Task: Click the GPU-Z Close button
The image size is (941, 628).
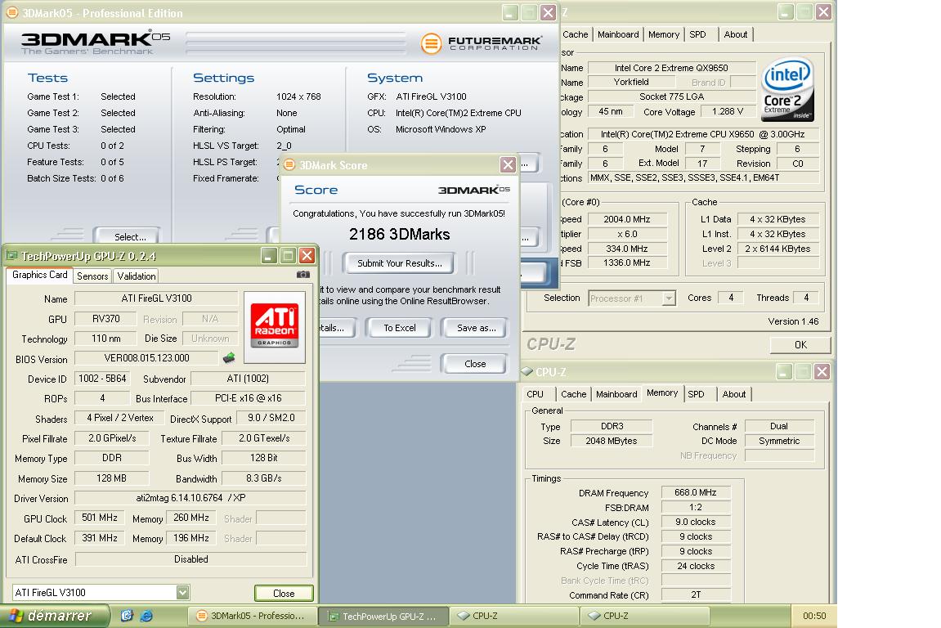Action: 283,593
